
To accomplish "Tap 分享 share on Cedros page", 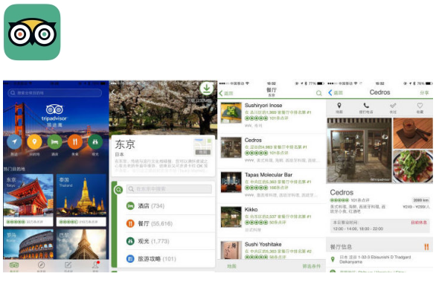I will 424,92.
